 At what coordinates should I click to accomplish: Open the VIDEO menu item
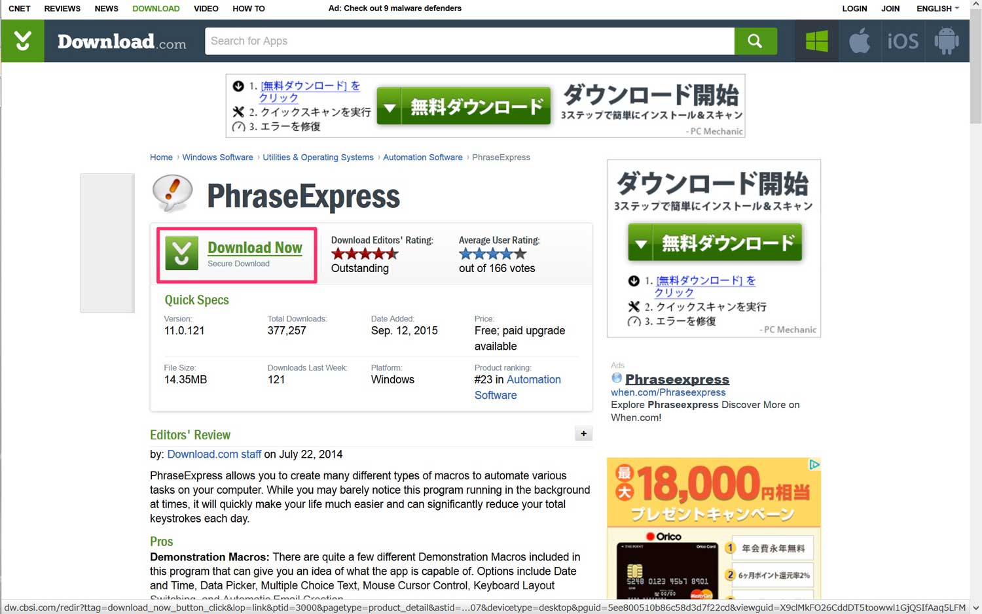pyautogui.click(x=206, y=9)
